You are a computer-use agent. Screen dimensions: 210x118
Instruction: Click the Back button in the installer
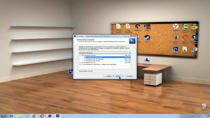click(109, 76)
